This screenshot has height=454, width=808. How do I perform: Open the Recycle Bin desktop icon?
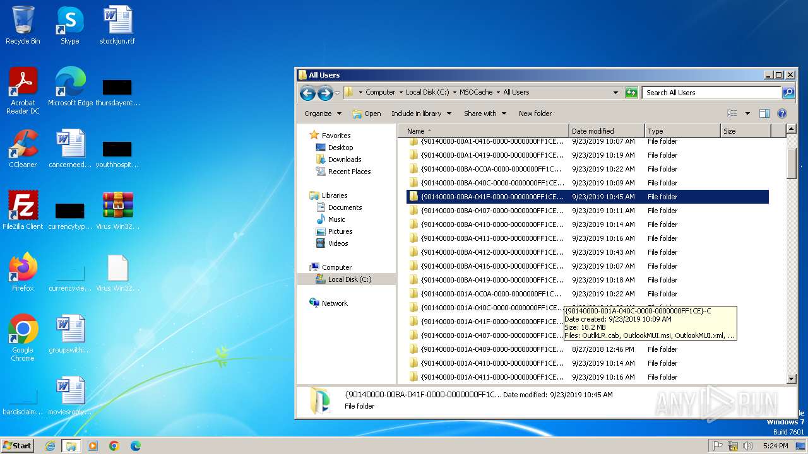click(x=23, y=25)
